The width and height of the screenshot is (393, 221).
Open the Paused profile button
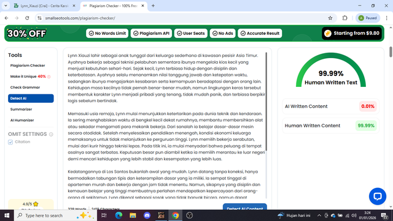[368, 18]
